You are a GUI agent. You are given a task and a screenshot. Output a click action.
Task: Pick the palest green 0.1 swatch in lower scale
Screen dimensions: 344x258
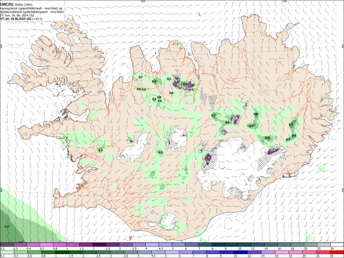tap(7, 252)
